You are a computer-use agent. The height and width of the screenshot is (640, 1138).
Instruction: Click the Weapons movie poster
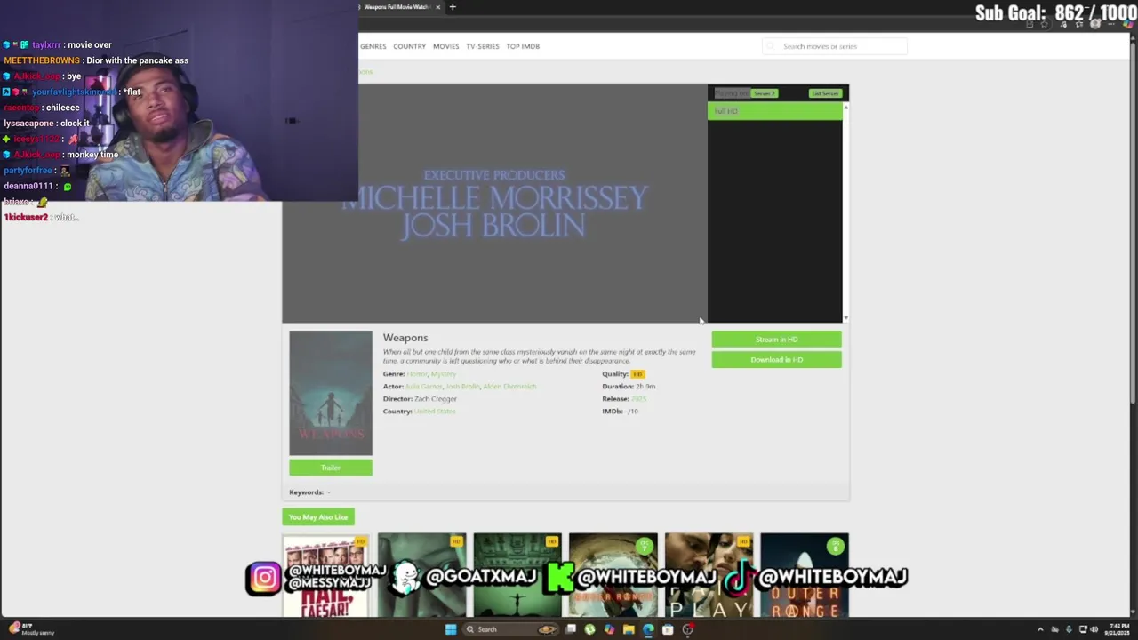point(330,393)
